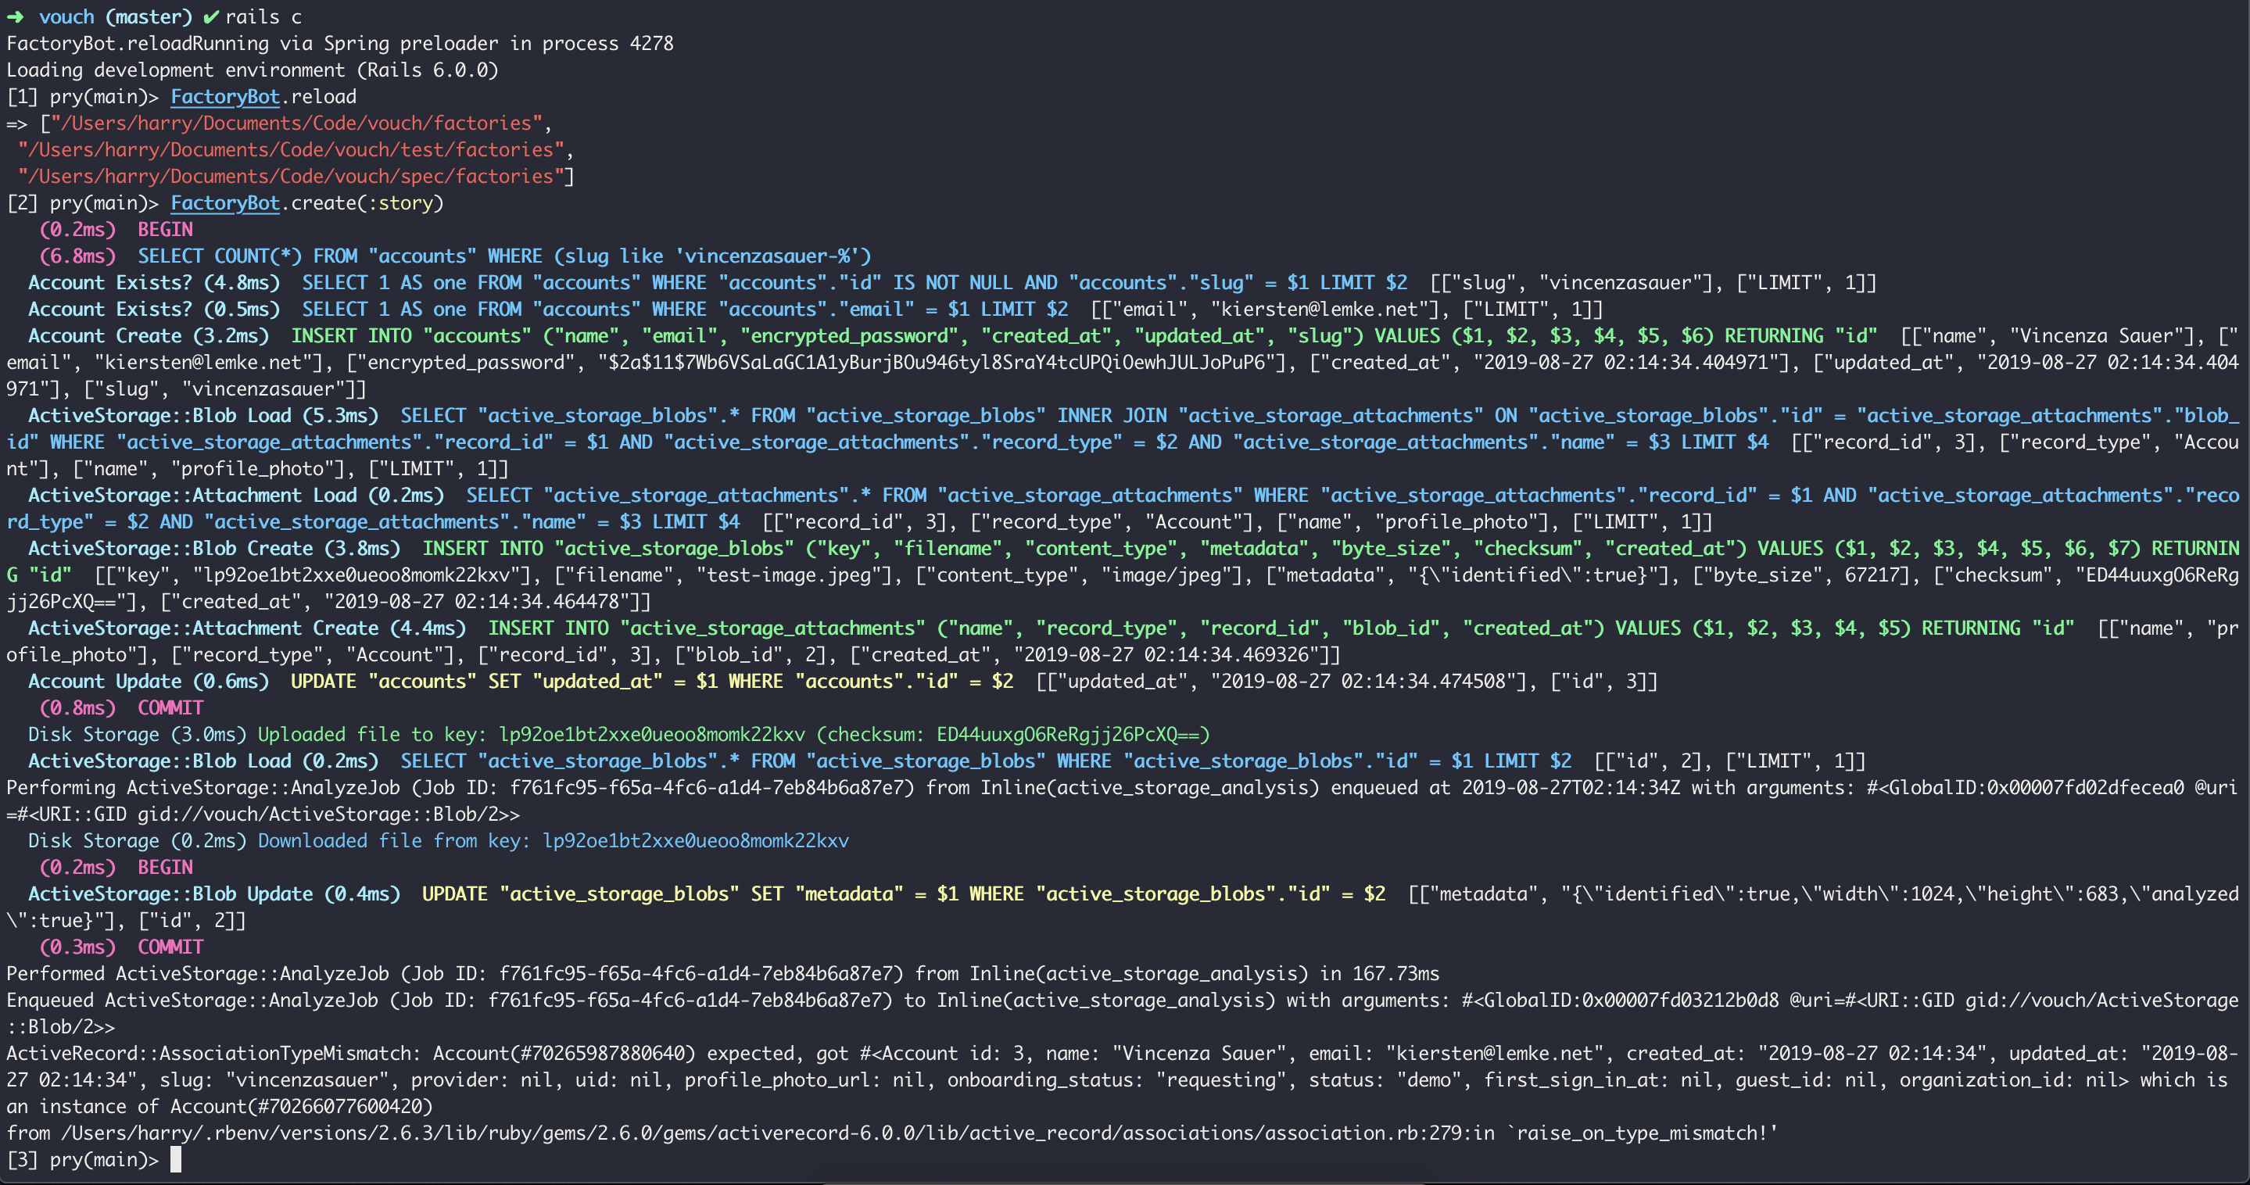Click the '(6.8ms)' SELECT COUNT timing
This screenshot has height=1185, width=2250.
(77, 256)
